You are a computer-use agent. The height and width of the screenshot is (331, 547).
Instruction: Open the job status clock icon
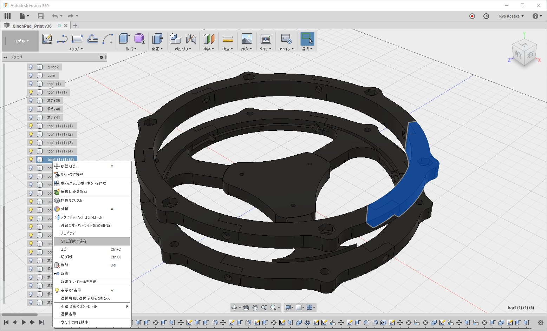click(x=486, y=16)
